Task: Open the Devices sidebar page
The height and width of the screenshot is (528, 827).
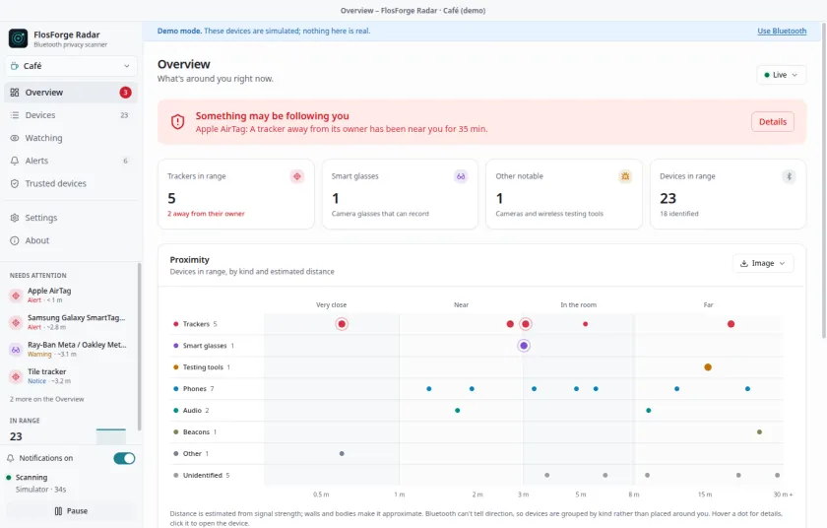Action: click(71, 115)
